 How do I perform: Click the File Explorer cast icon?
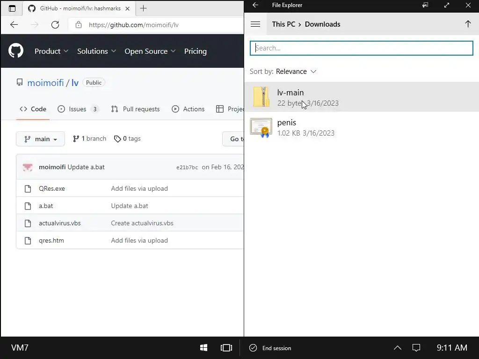(x=425, y=5)
